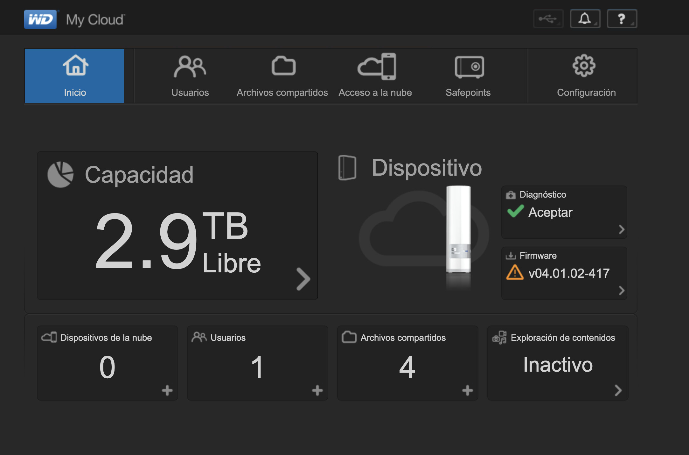Click the firmware warning triangle icon
The width and height of the screenshot is (689, 455).
point(515,272)
